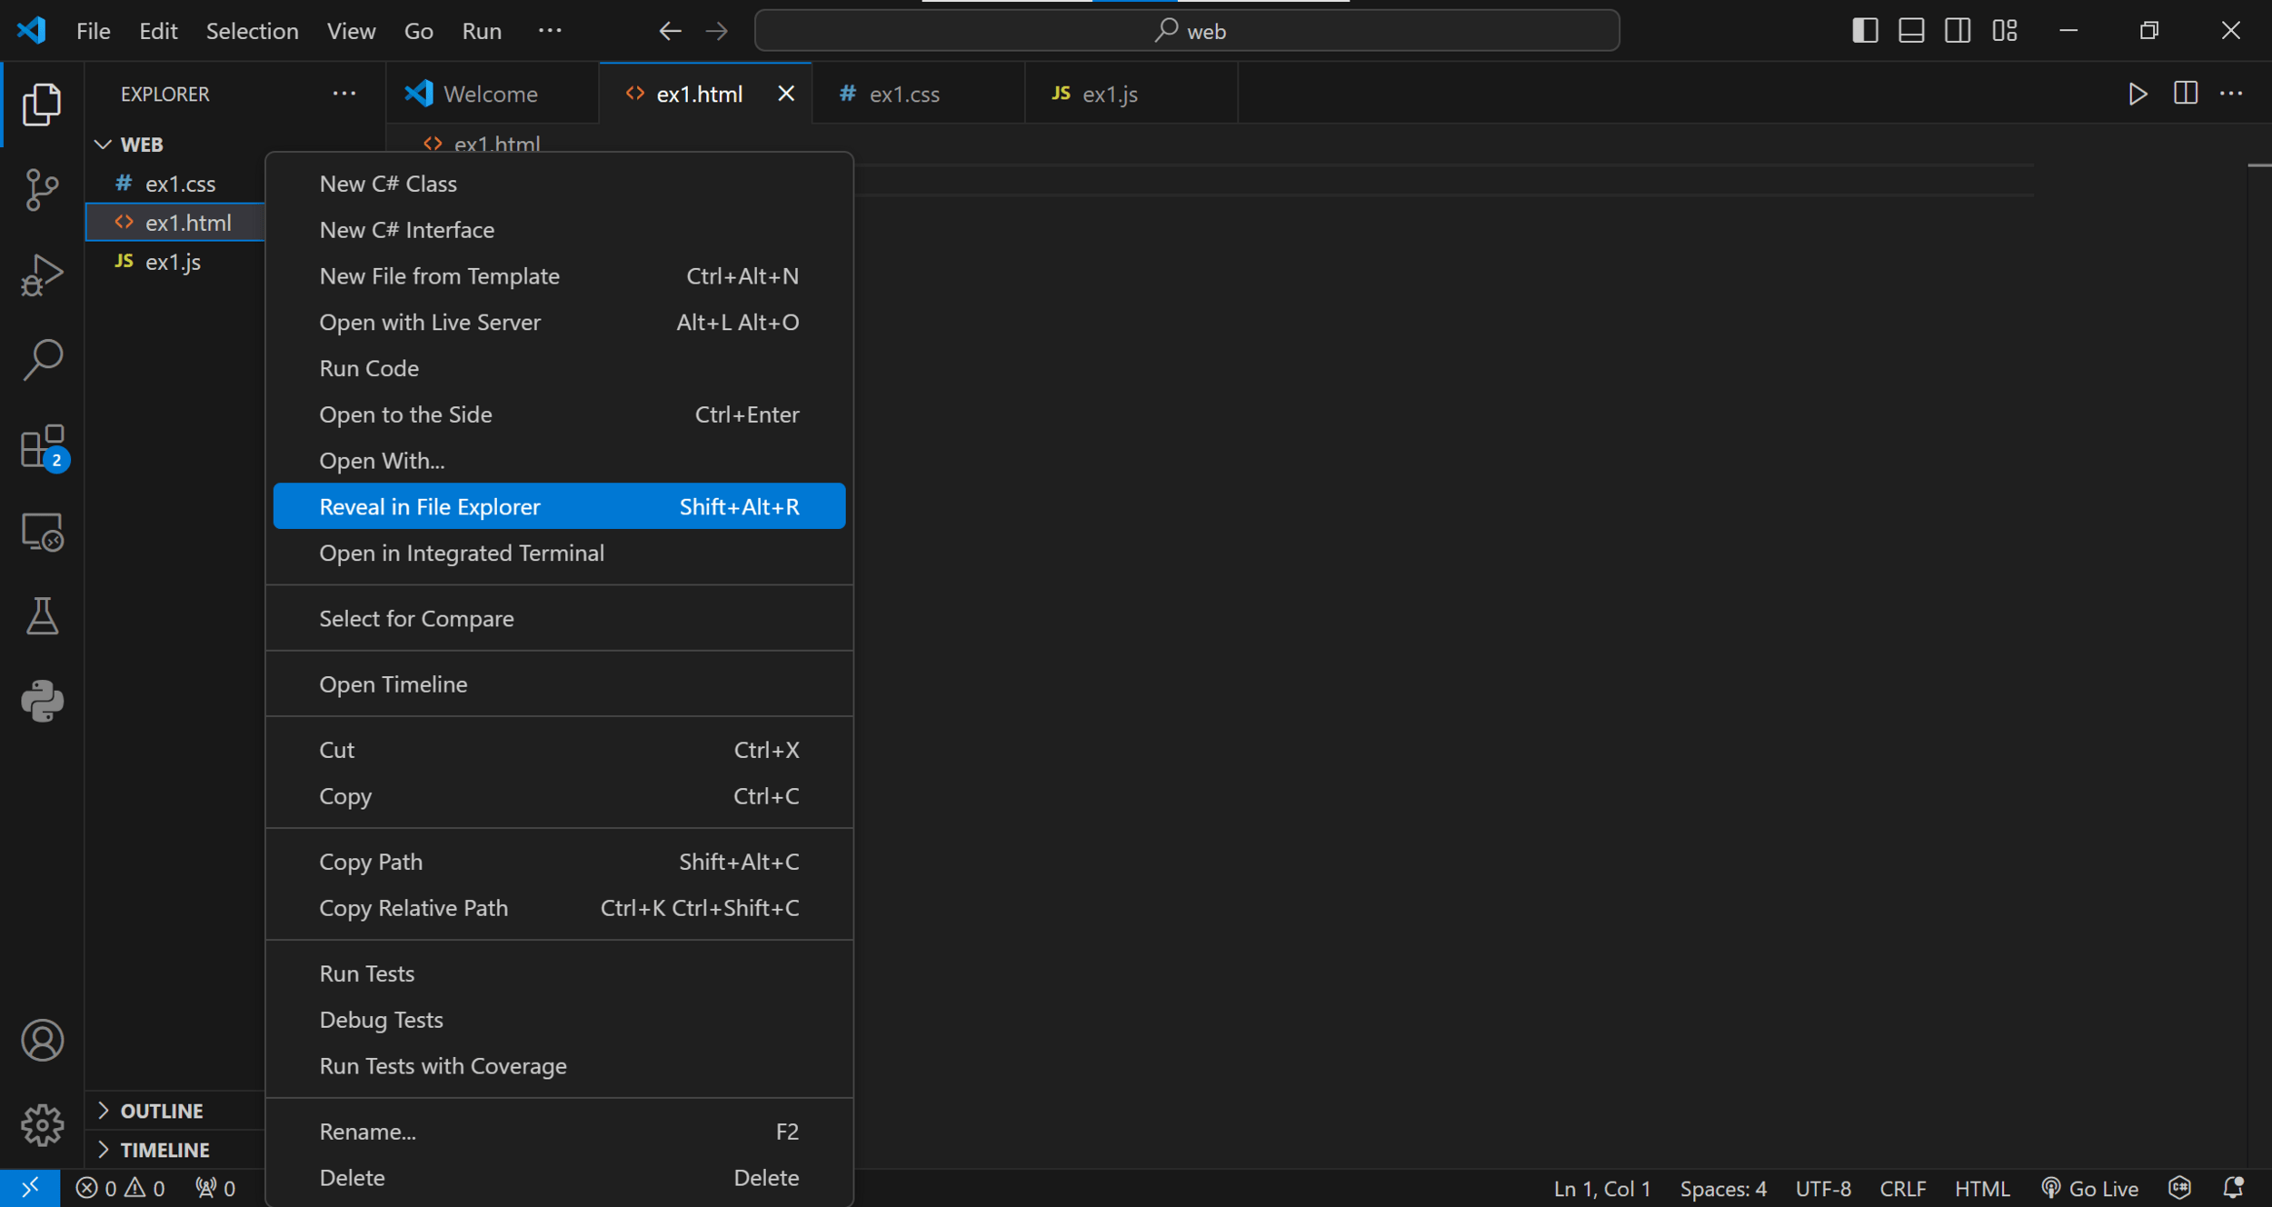This screenshot has height=1207, width=2272.
Task: Toggle the Primary Side Bar layout button
Action: pos(1864,31)
